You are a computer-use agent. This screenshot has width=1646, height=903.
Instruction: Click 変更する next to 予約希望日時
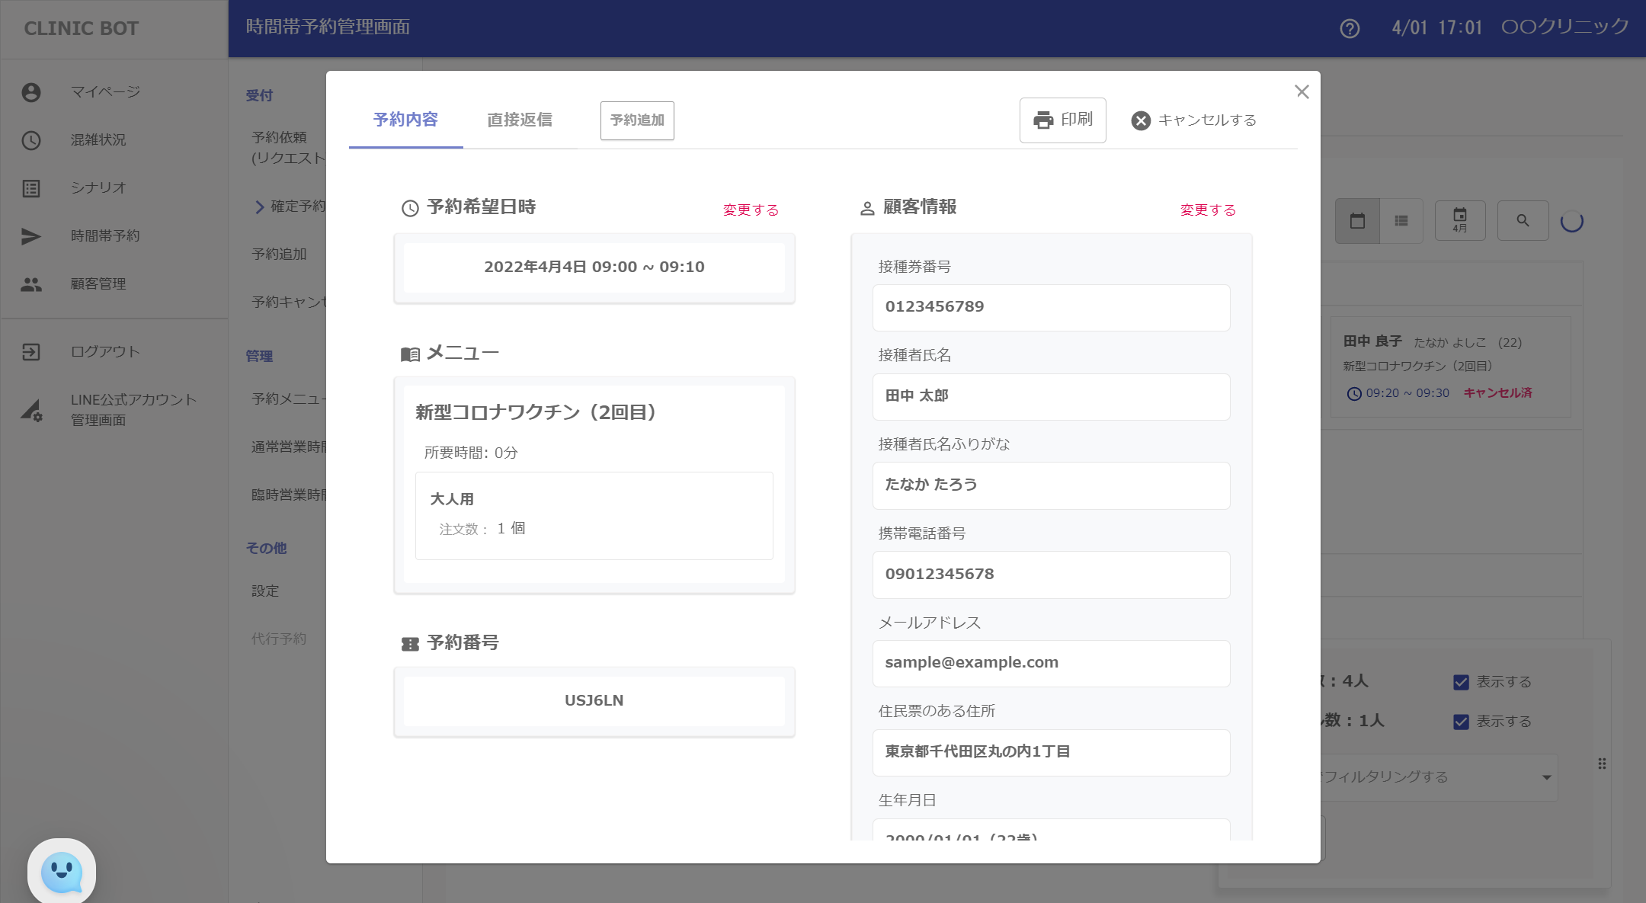pyautogui.click(x=751, y=210)
